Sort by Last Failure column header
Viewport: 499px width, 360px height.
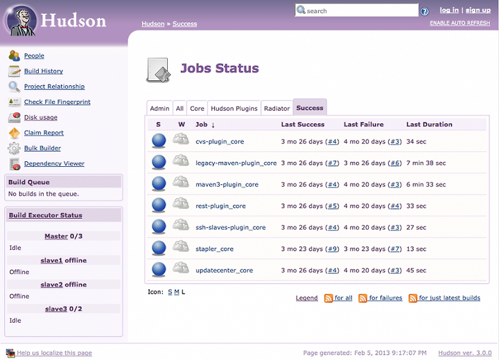tap(363, 125)
